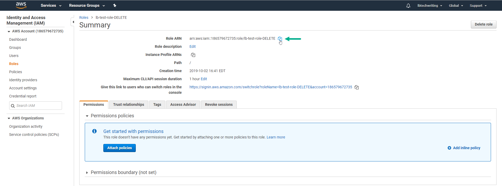Collapse the AWS Organizations section

(x=9, y=118)
